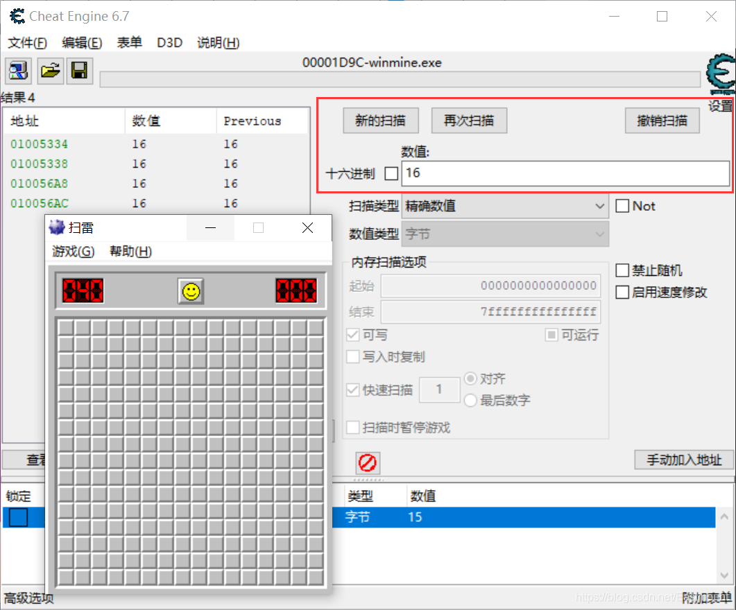Click the Minesweeper smiley face button
The width and height of the screenshot is (736, 610).
(191, 292)
